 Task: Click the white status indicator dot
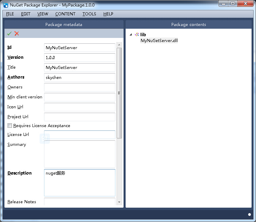[x=250, y=214]
